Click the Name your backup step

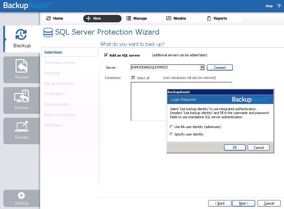pyautogui.click(x=60, y=115)
